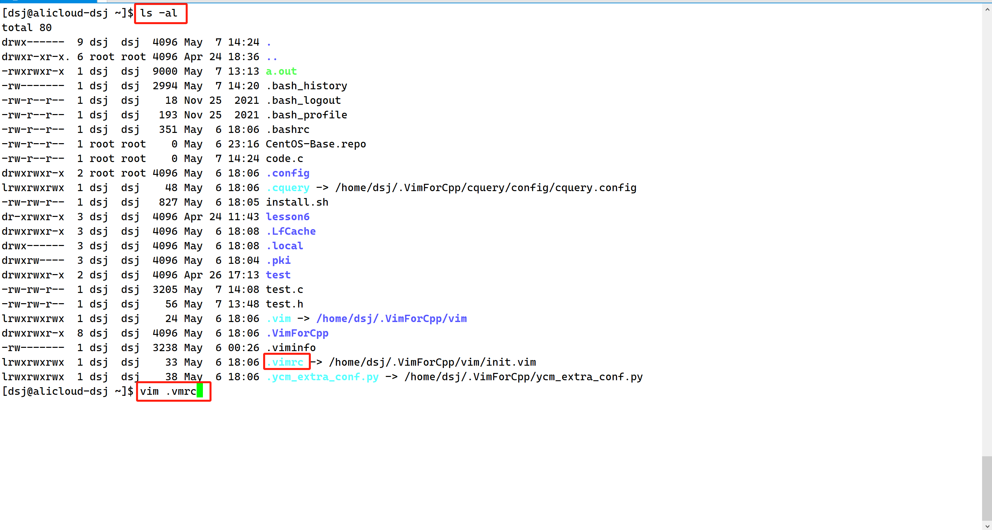992x530 pixels.
Task: Click the .vimrc symlink name
Action: click(x=285, y=362)
